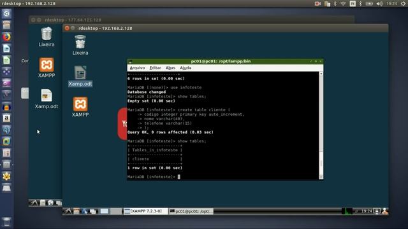Open Amazon launcher icon
Image resolution: width=408 pixels, height=229 pixels.
click(x=6, y=118)
